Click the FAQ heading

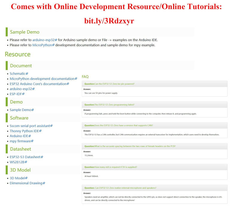tap(85, 77)
